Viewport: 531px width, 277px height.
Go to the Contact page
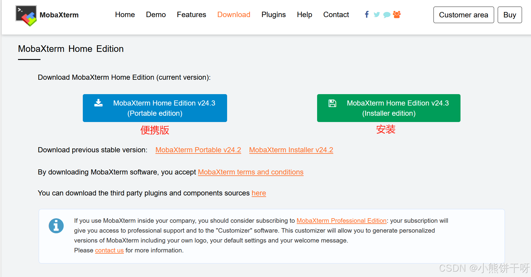[336, 15]
